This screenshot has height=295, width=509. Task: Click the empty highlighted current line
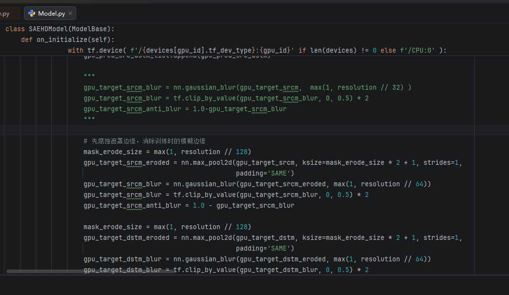pyautogui.click(x=244, y=130)
